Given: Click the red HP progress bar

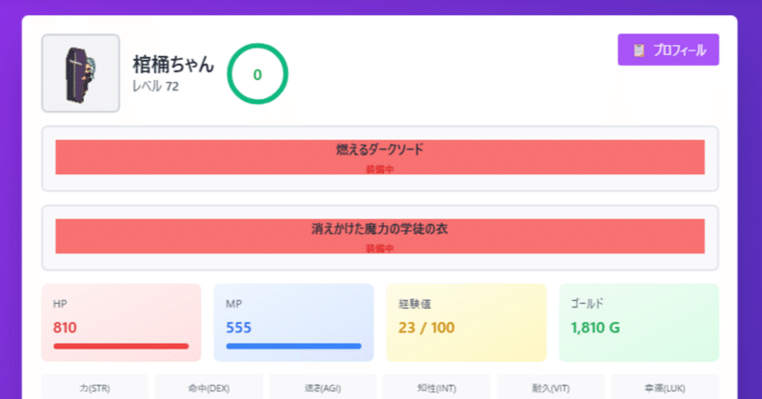Looking at the screenshot, I should click(121, 346).
